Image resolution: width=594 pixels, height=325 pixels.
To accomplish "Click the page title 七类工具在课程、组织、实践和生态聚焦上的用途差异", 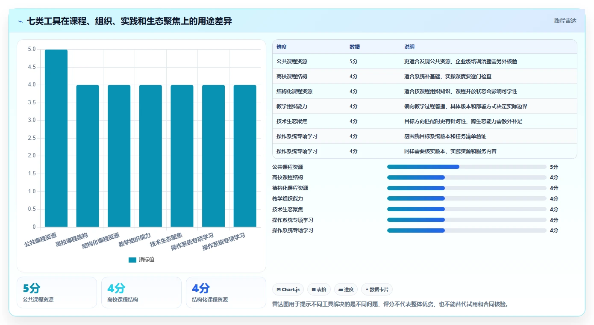I will tap(129, 21).
